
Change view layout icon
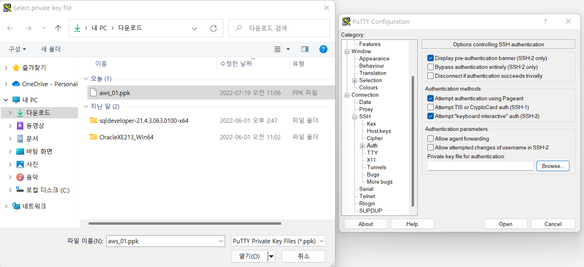click(x=278, y=49)
